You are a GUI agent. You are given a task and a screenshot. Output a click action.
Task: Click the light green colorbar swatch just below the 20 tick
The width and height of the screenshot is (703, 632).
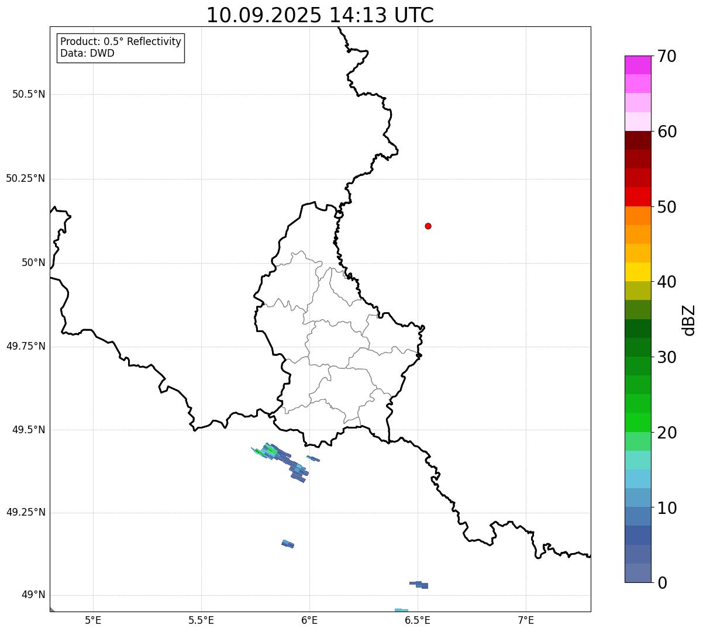click(637, 441)
